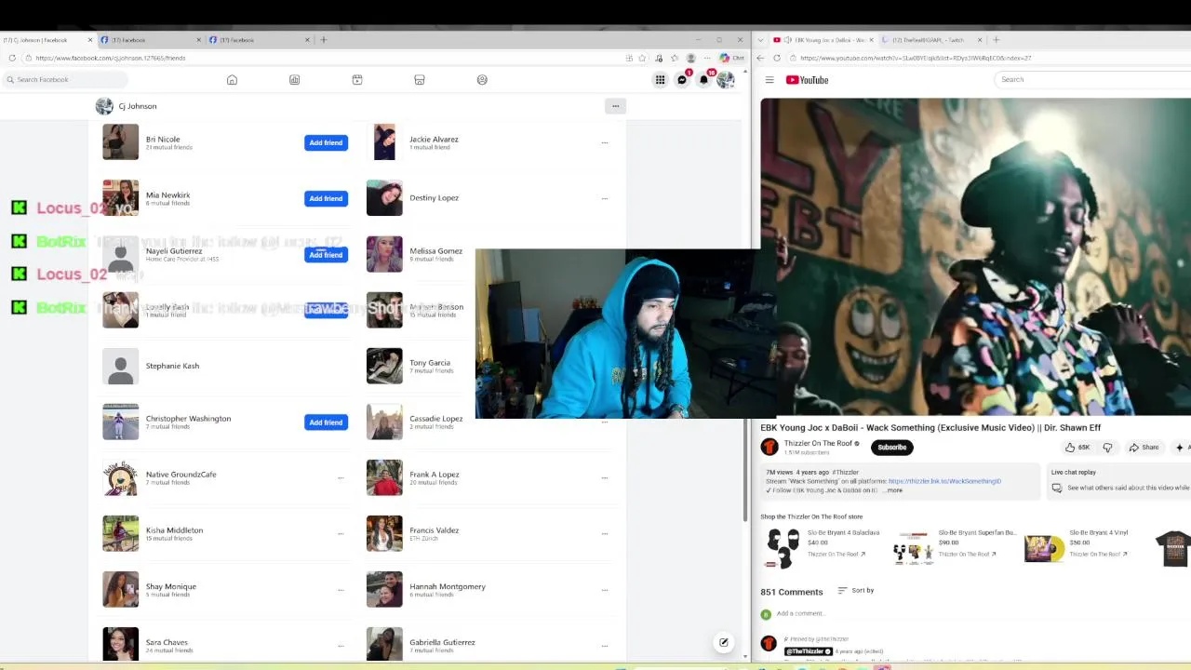Switch to the third Facebook tab
This screenshot has width=1191, height=670.
click(x=258, y=40)
